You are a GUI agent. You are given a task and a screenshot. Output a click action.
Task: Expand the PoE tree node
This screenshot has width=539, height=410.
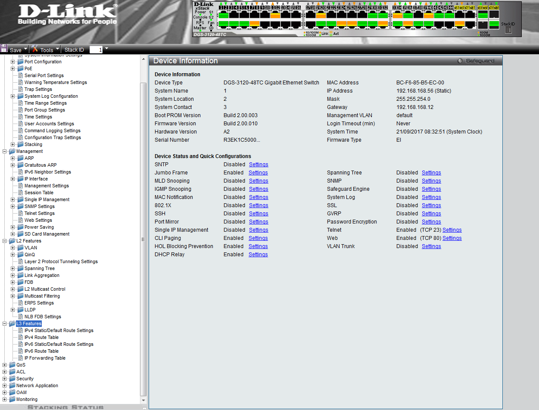click(x=13, y=68)
